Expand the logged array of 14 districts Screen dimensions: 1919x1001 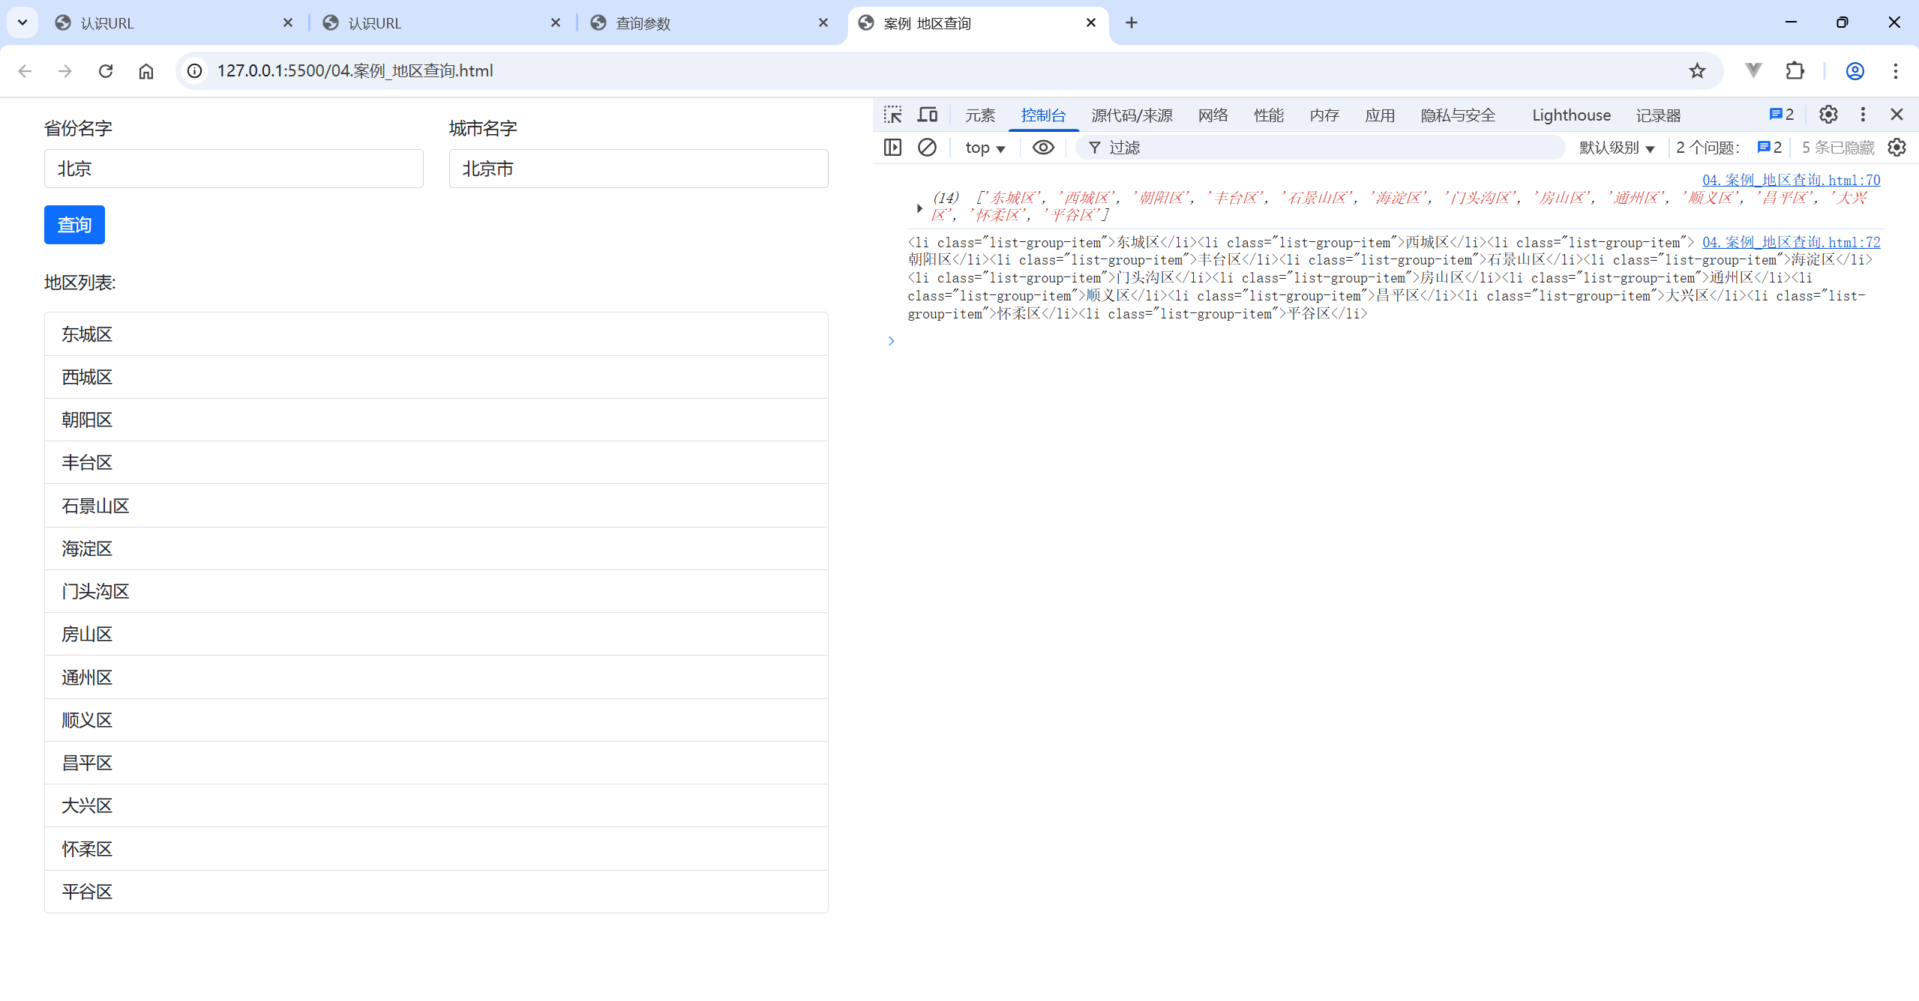pos(919,208)
